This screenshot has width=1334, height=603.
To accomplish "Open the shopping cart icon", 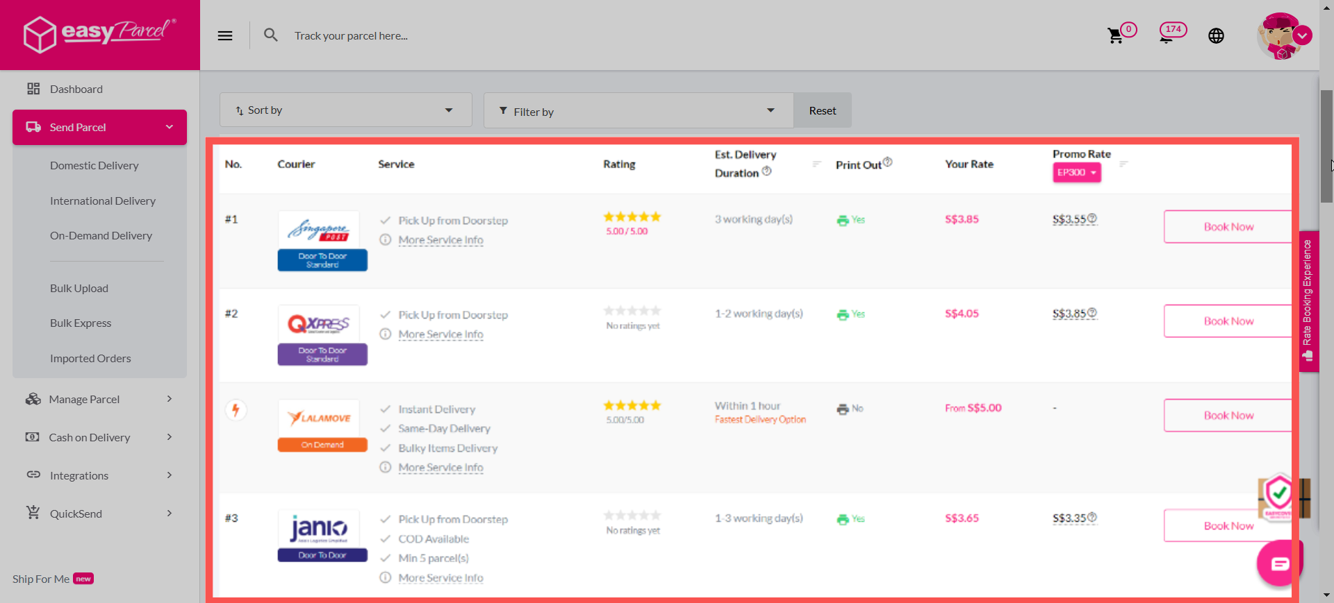I will [1115, 35].
